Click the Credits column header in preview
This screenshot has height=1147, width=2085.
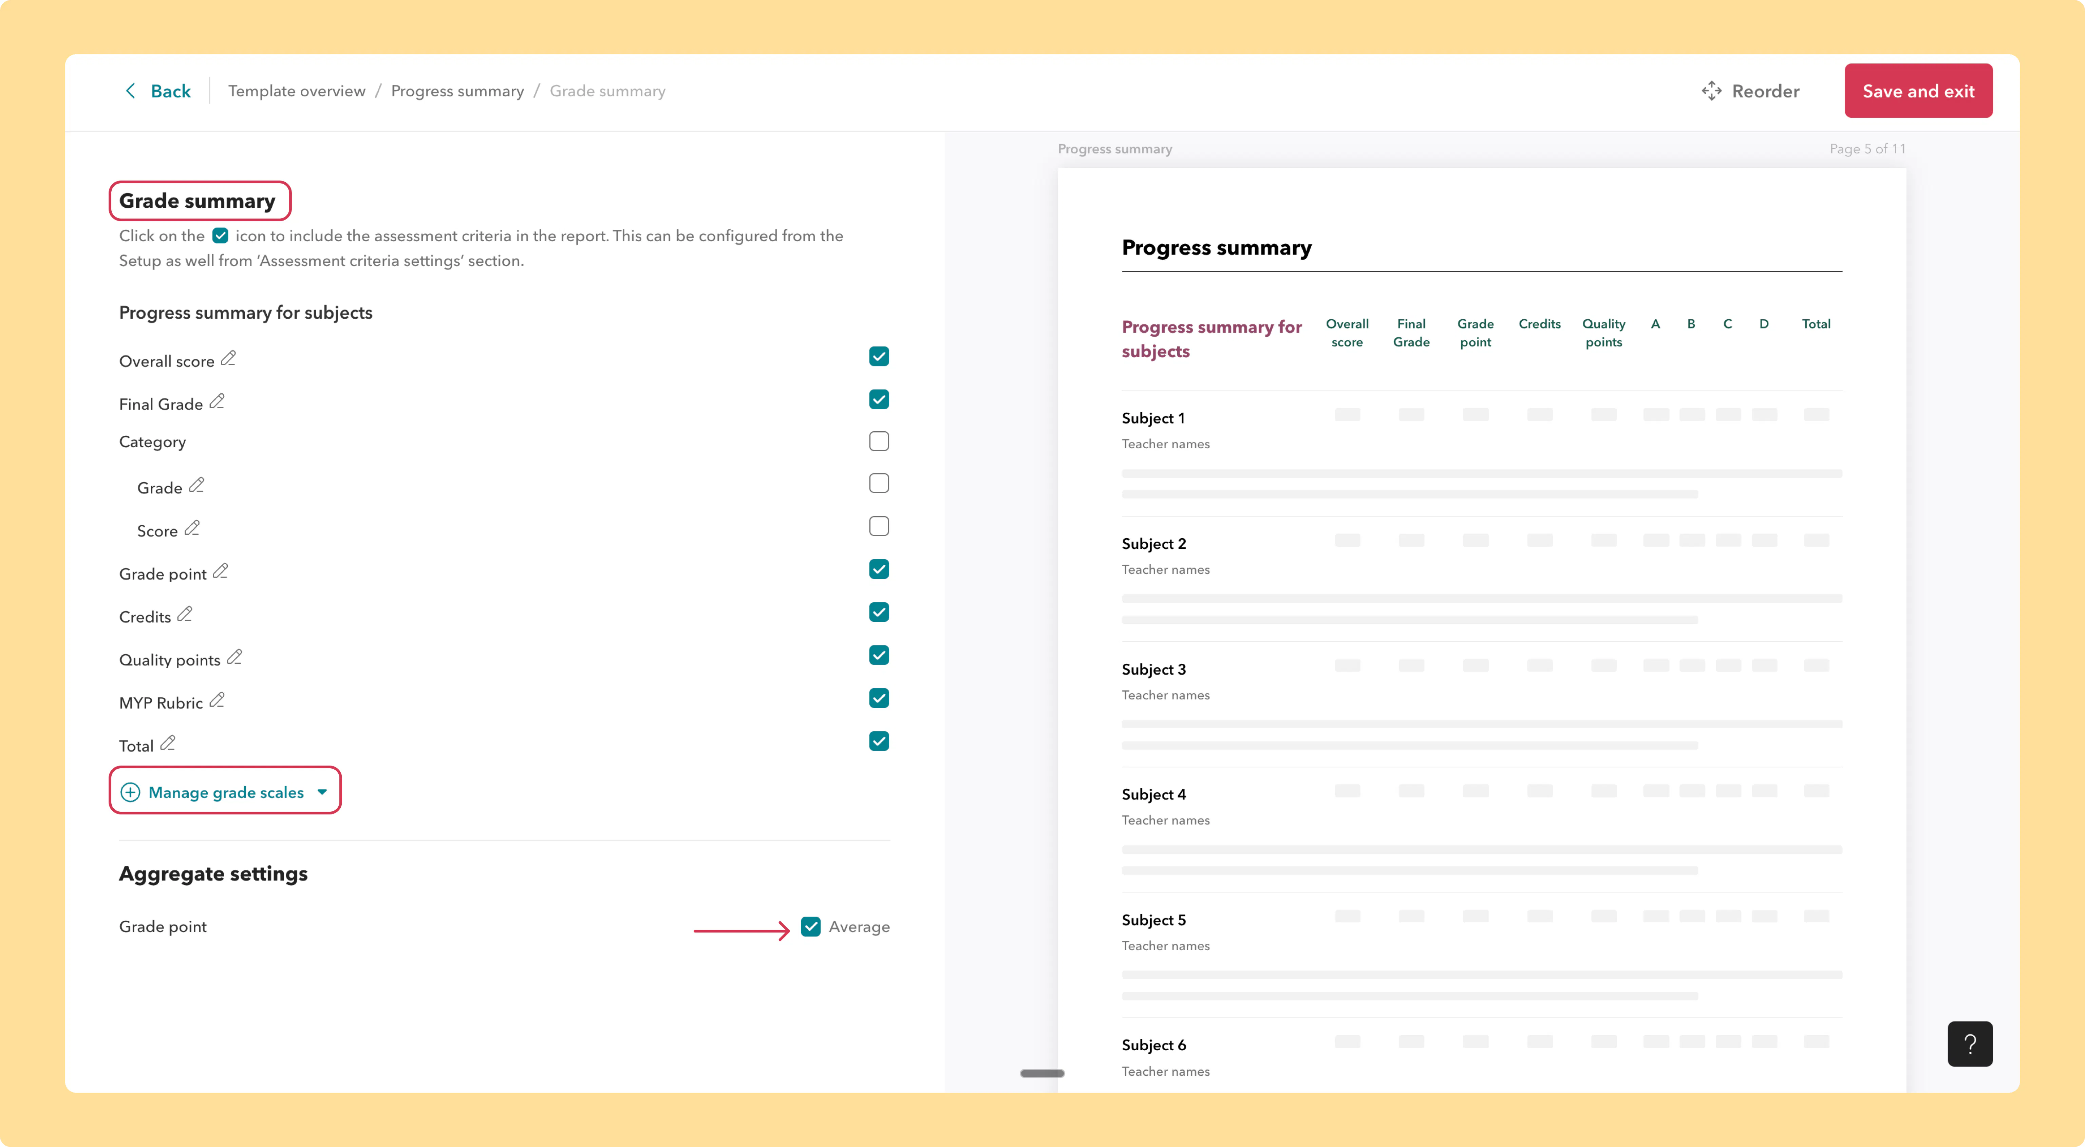click(1539, 324)
